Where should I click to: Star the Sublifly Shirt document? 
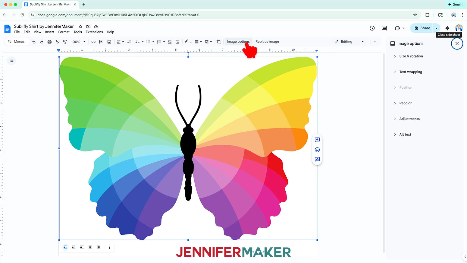pos(80,27)
